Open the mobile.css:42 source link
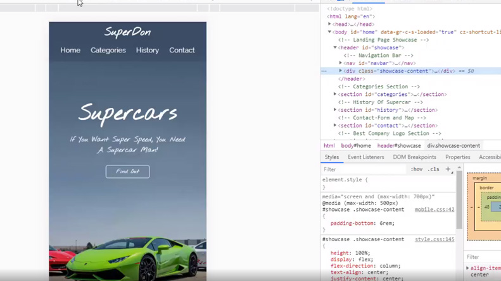The image size is (501, 281). (434, 210)
